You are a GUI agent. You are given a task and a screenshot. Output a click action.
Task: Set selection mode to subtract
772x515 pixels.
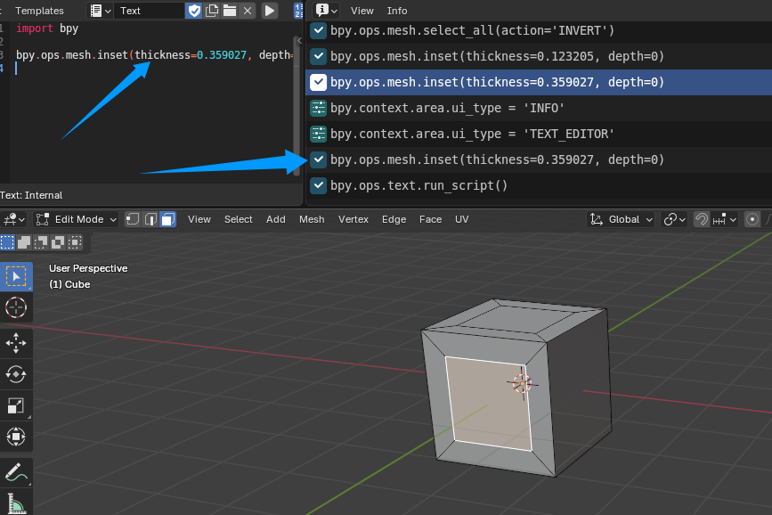[41, 242]
